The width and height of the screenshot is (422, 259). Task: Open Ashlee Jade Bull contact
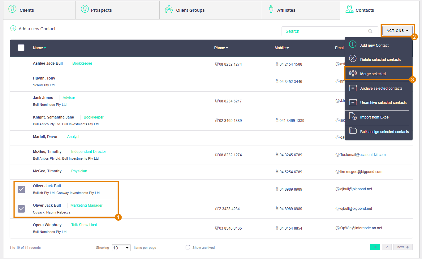point(48,63)
